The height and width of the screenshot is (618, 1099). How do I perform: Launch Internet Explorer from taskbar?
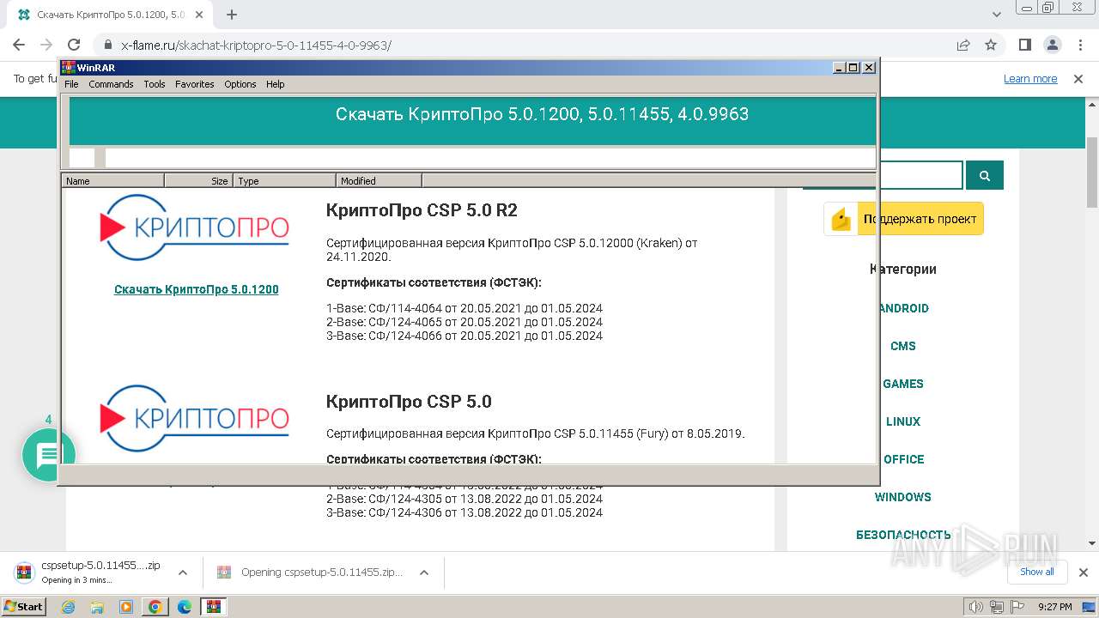pos(69,607)
